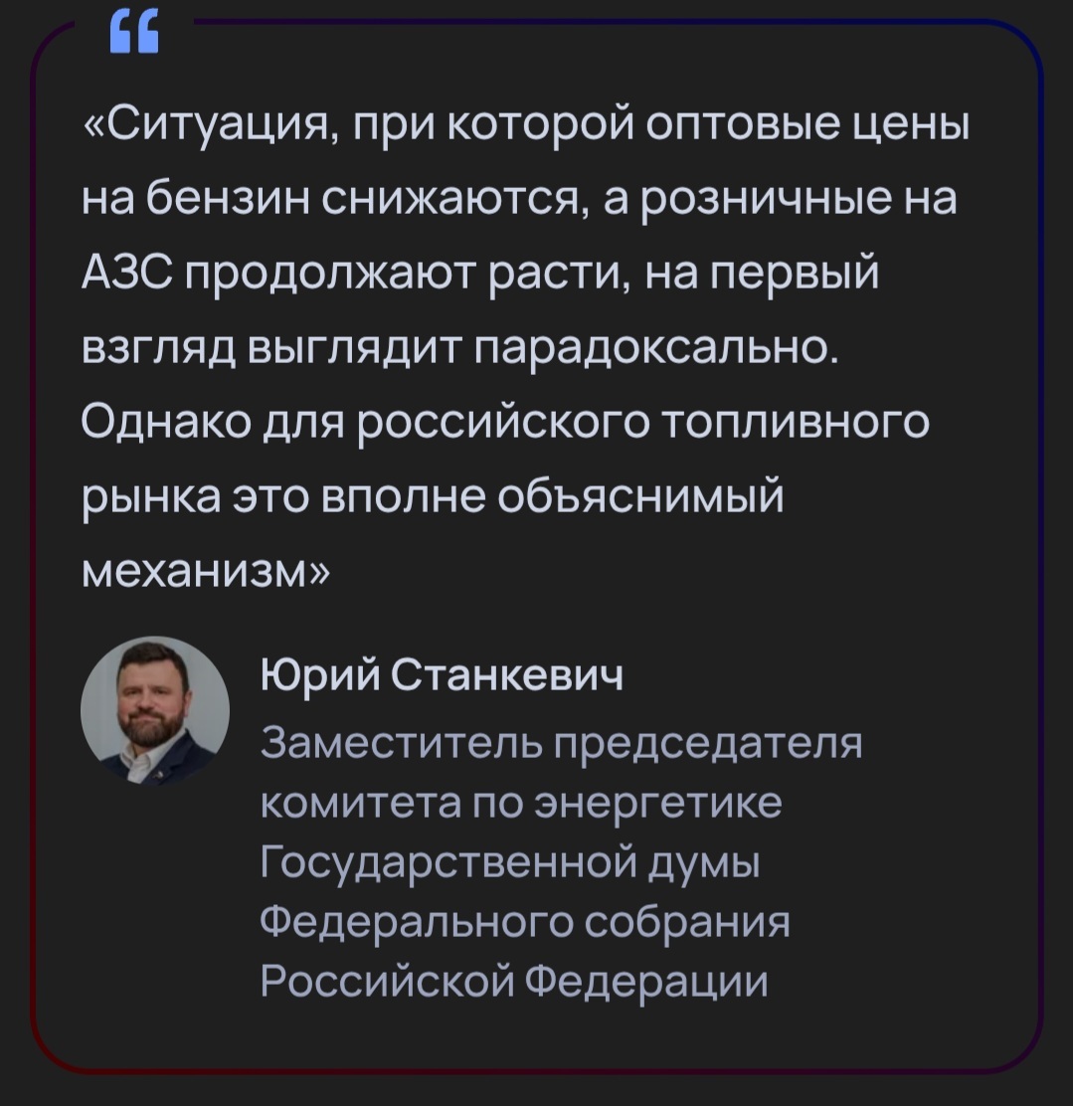Click the line «Федерального собрания»

(524, 922)
